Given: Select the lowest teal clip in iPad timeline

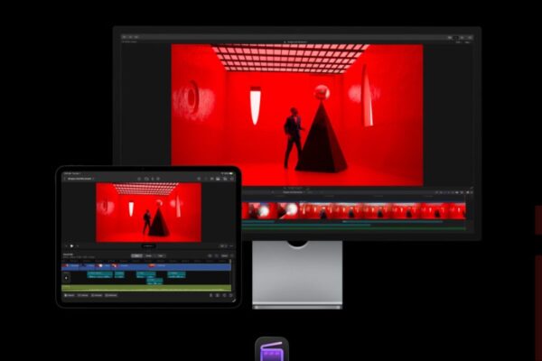Looking at the screenshot, I should pyautogui.click(x=154, y=281).
